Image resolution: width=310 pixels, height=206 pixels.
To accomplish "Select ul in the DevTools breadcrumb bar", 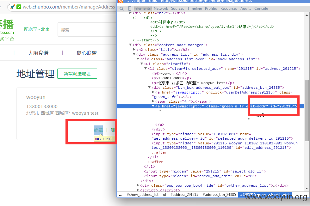I will click(164, 195).
